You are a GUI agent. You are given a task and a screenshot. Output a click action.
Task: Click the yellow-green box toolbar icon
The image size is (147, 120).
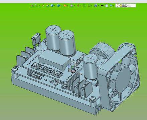[47, 5]
